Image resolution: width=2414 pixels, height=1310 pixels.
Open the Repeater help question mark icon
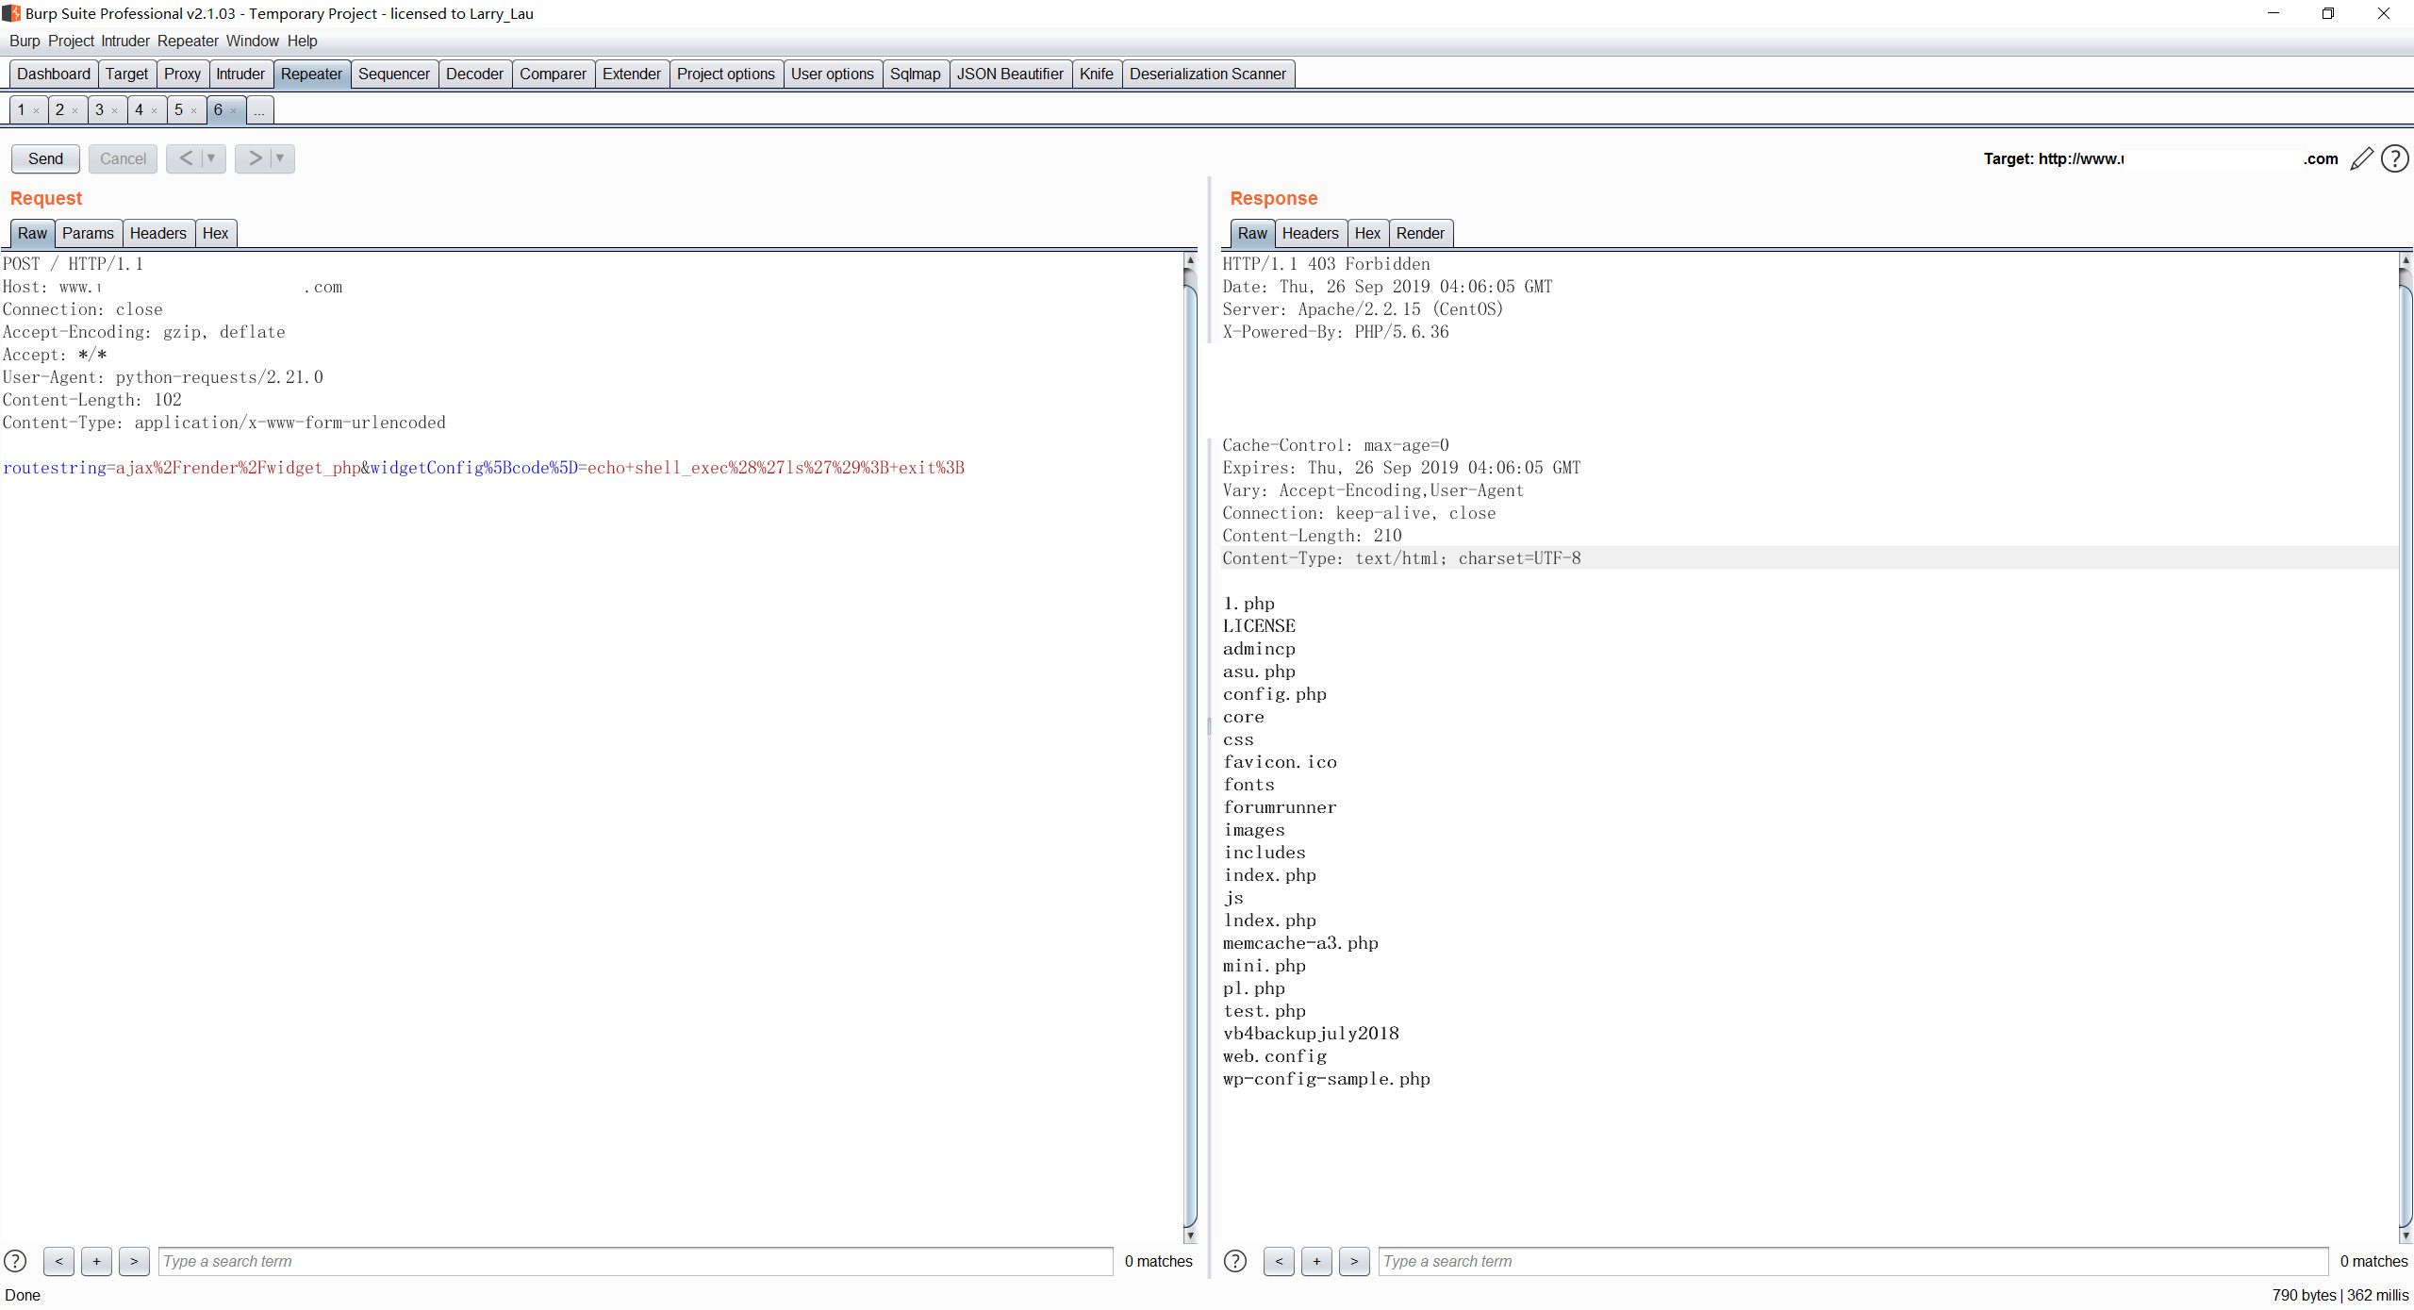tap(2394, 158)
